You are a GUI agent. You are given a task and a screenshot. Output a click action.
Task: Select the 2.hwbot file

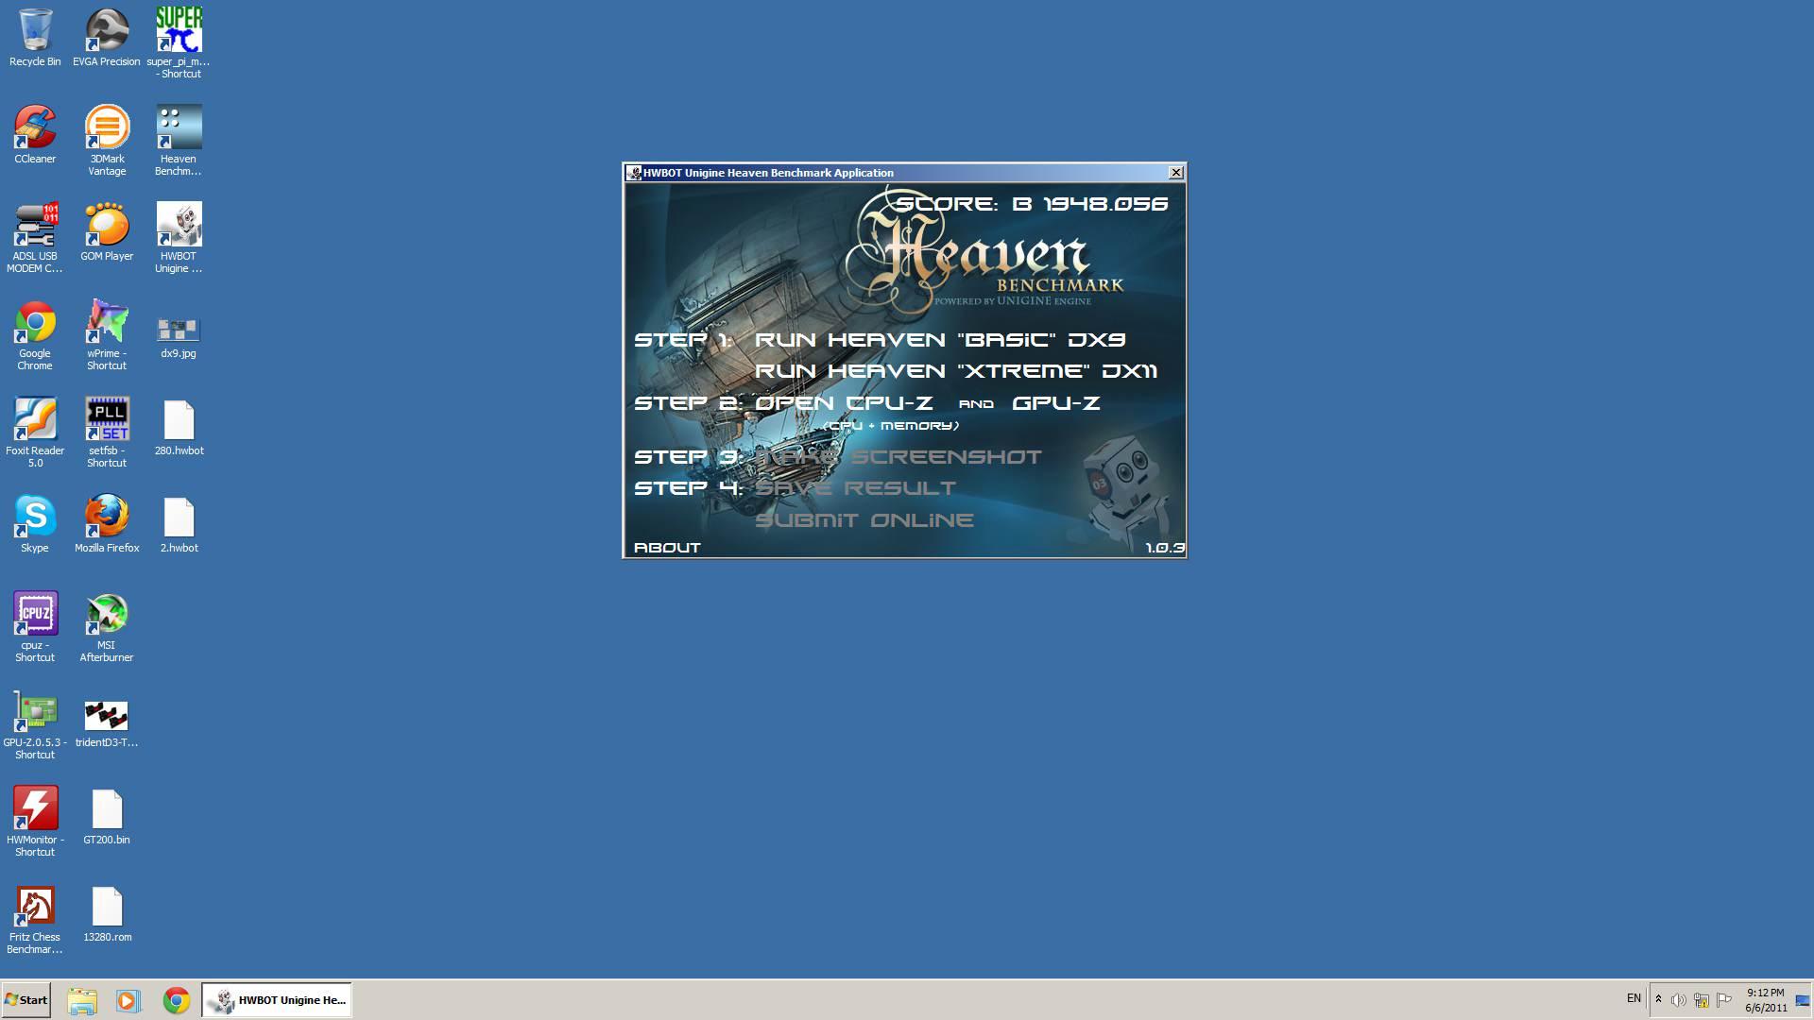[179, 524]
